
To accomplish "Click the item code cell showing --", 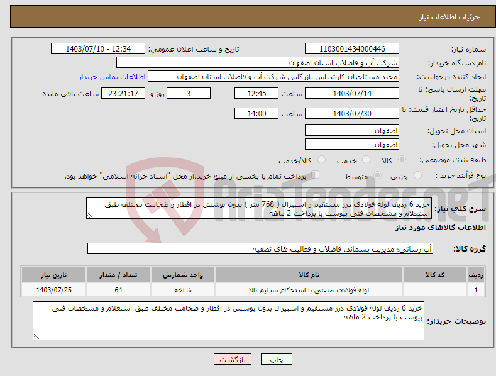I will 434,290.
